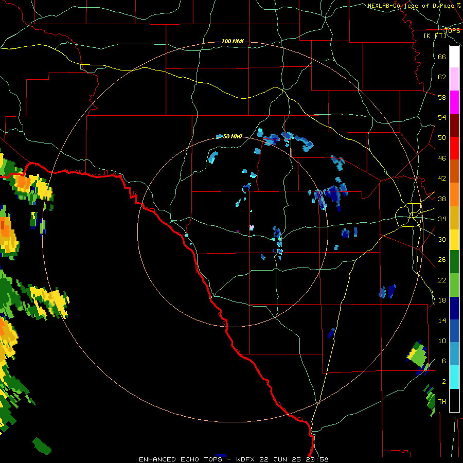Click the black TH legend band
Viewport: 463px width, 463px height.
tap(454, 400)
